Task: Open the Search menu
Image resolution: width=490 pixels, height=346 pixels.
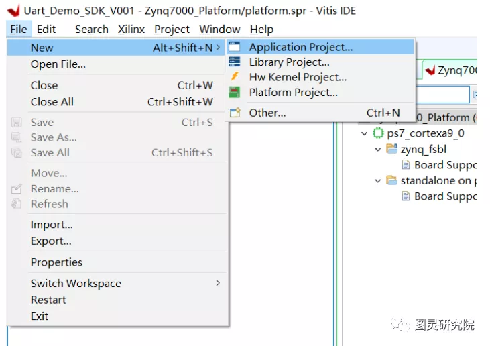Action: (x=92, y=30)
